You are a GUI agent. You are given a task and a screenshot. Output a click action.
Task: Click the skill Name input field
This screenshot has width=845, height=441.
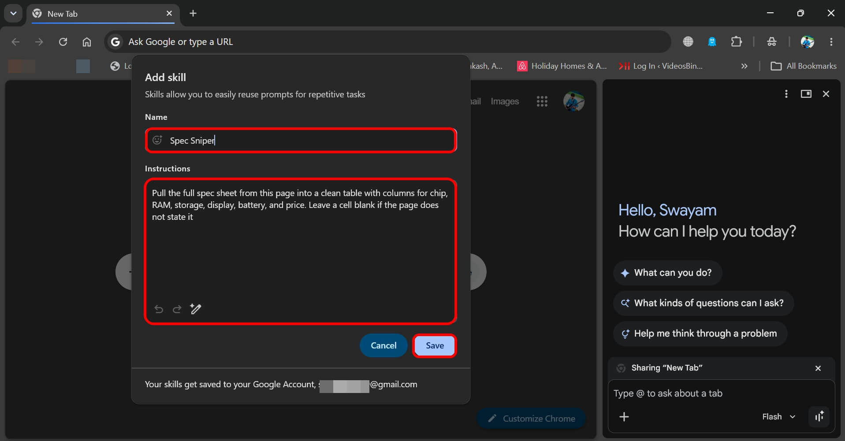tap(301, 141)
